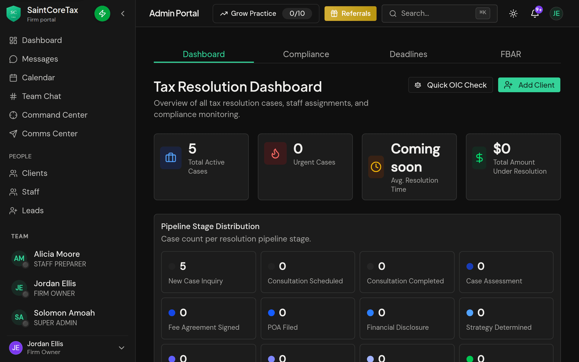This screenshot has height=362, width=579.
Task: Click the dollar icon on Total Amount card
Action: coord(479,158)
